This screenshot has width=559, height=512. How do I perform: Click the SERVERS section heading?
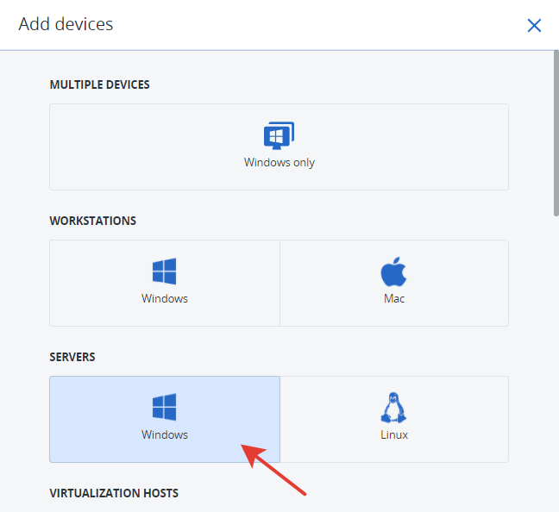pos(72,357)
